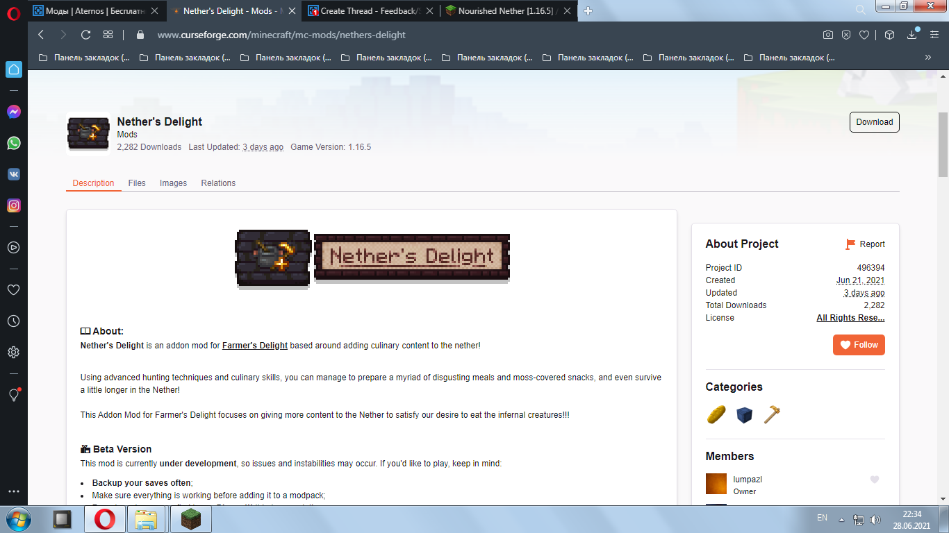Screen dimensions: 949x533
Task: Open Opera Easy Setup sliders icon
Action: coord(934,35)
